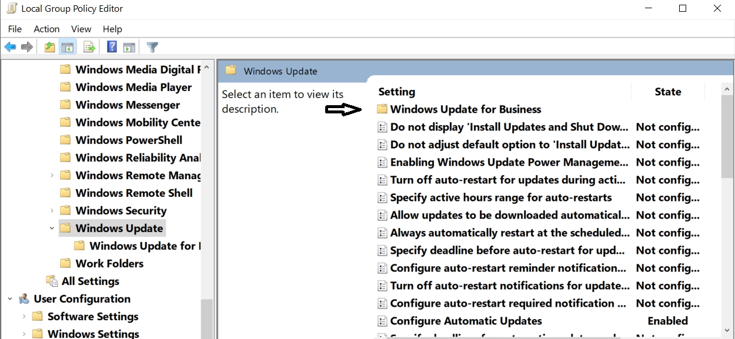Select 'Configure auto-restart reminder notification...' policy
735x339 pixels.
(508, 268)
